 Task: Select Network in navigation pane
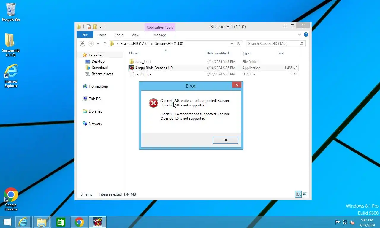pyautogui.click(x=95, y=124)
